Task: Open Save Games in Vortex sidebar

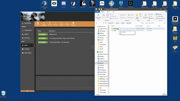Action: [x=28, y=53]
